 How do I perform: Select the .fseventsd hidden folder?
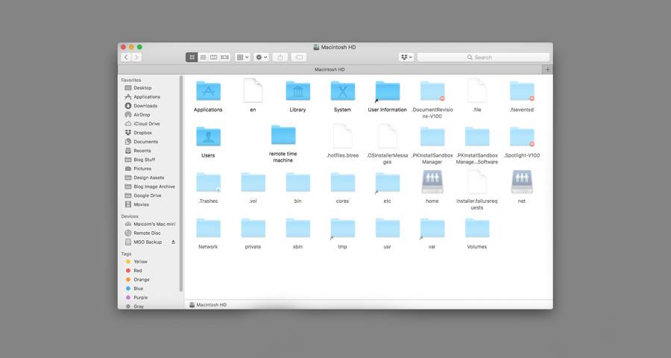pyautogui.click(x=522, y=91)
